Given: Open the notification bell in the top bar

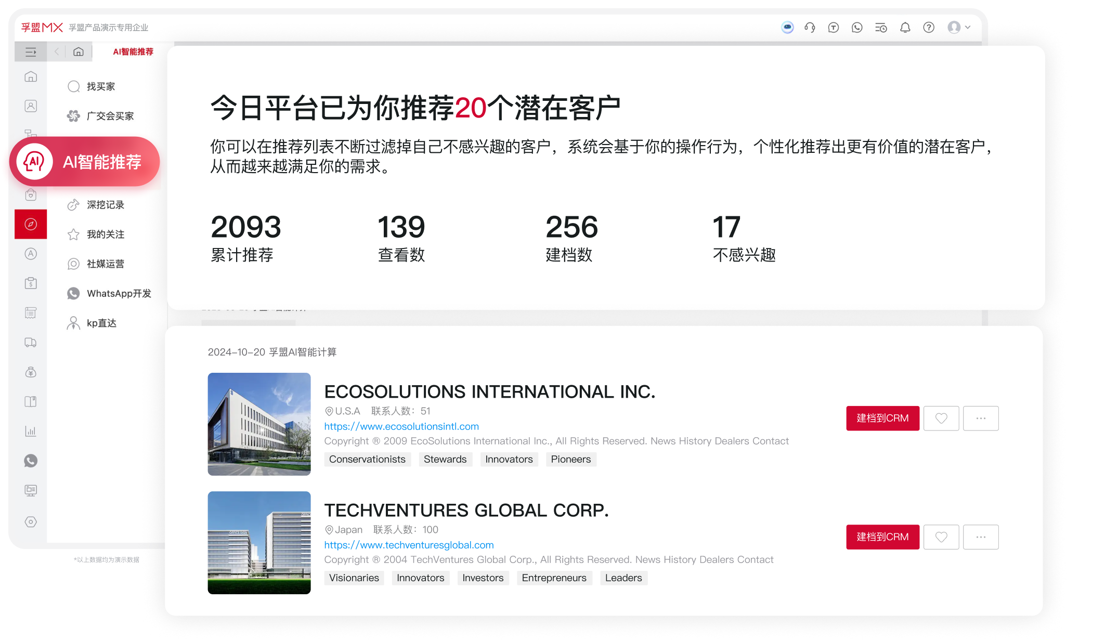Looking at the screenshot, I should click(905, 28).
